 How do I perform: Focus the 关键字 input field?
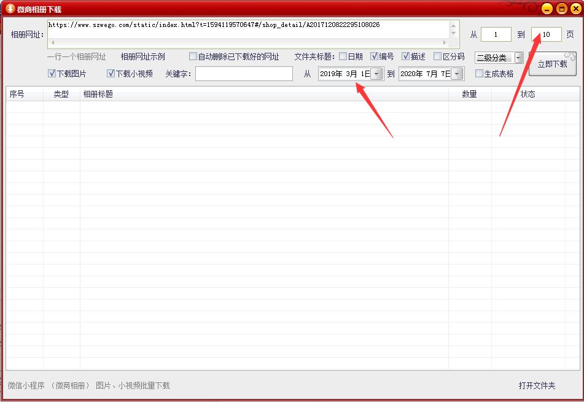[x=244, y=74]
